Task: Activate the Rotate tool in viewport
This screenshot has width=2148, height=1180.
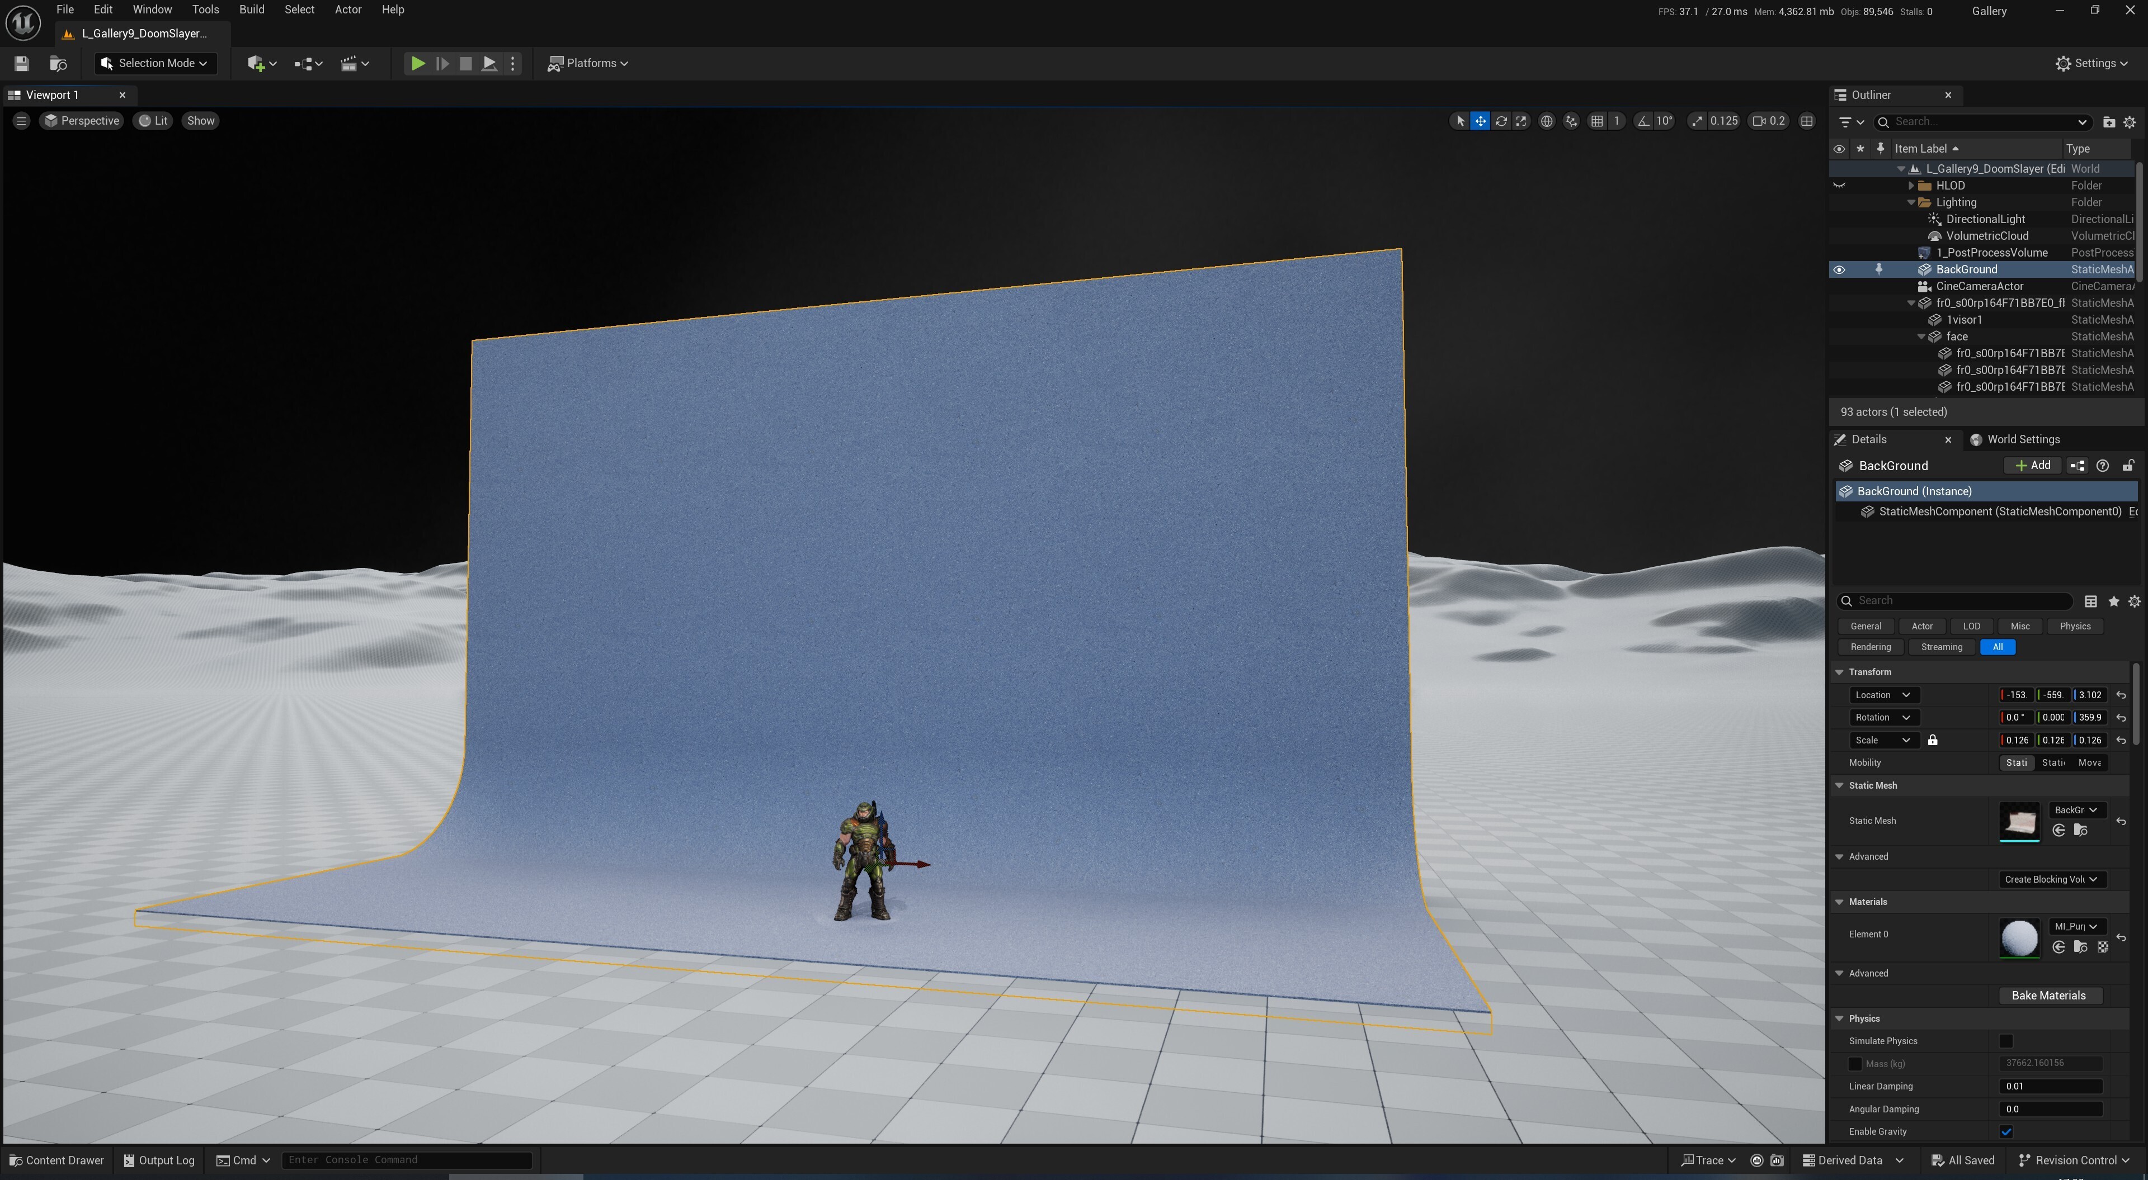Action: point(1501,121)
